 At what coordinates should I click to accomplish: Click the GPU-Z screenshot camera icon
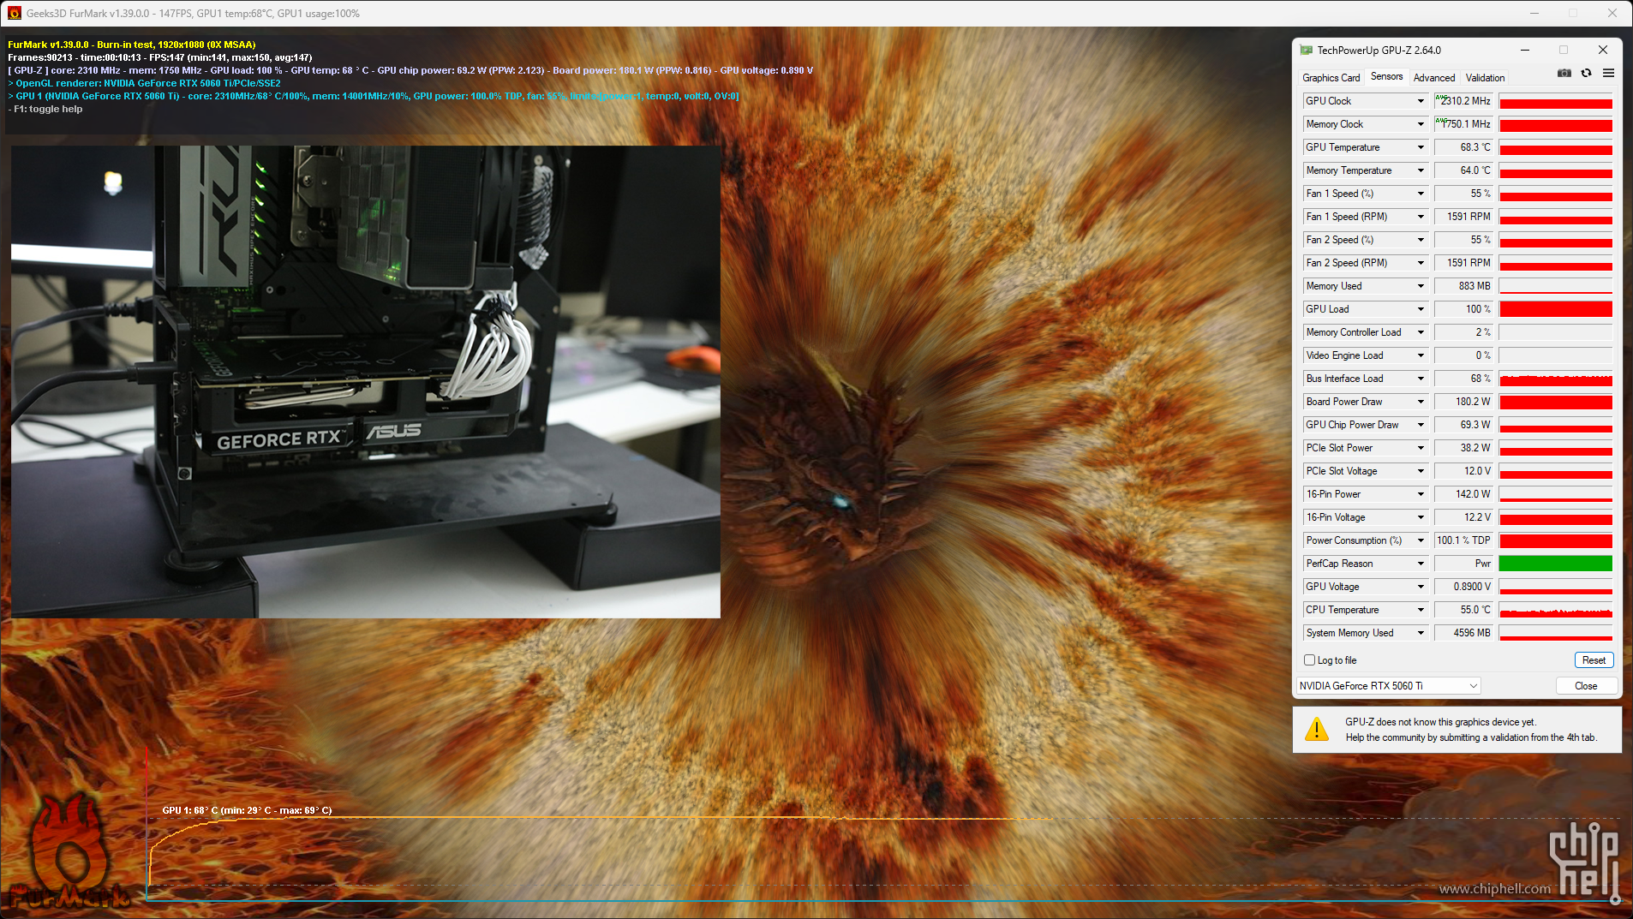click(1564, 74)
